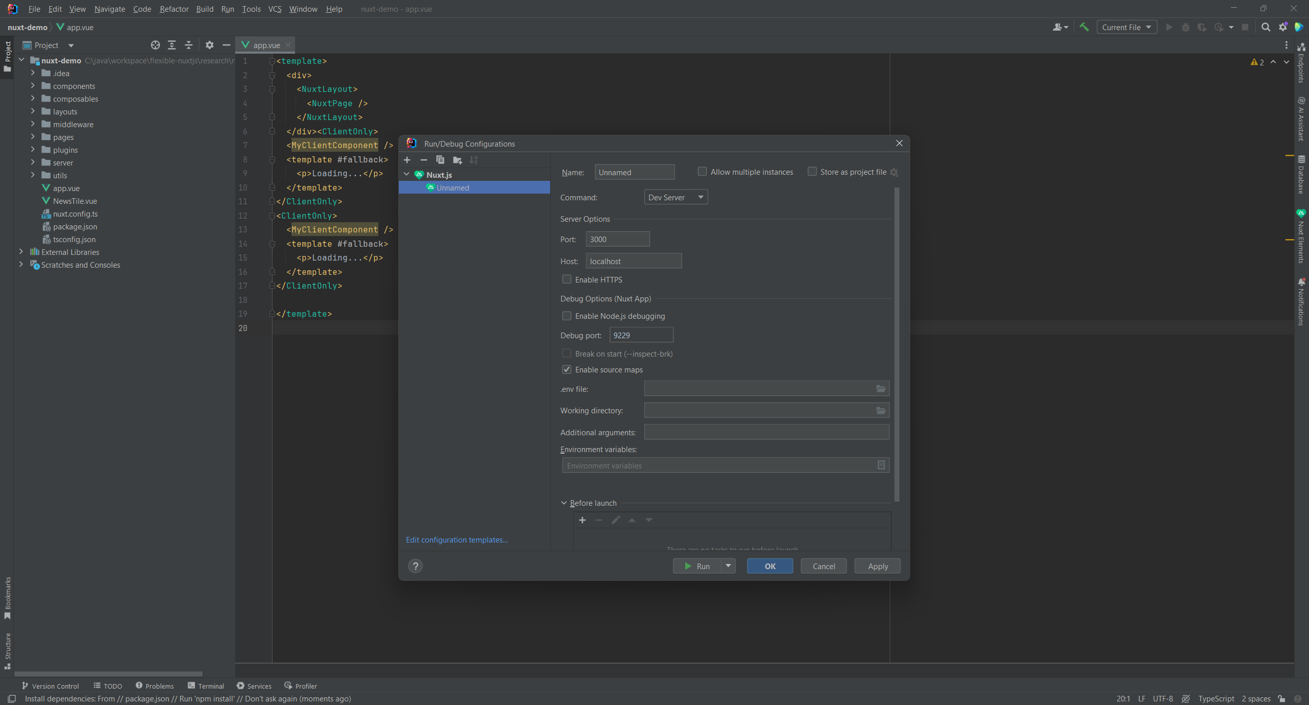Open the Refactor menu

point(174,9)
